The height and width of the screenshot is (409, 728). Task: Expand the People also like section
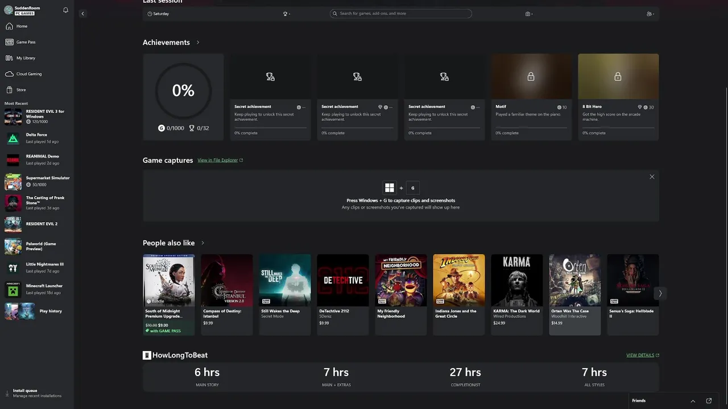tap(202, 243)
